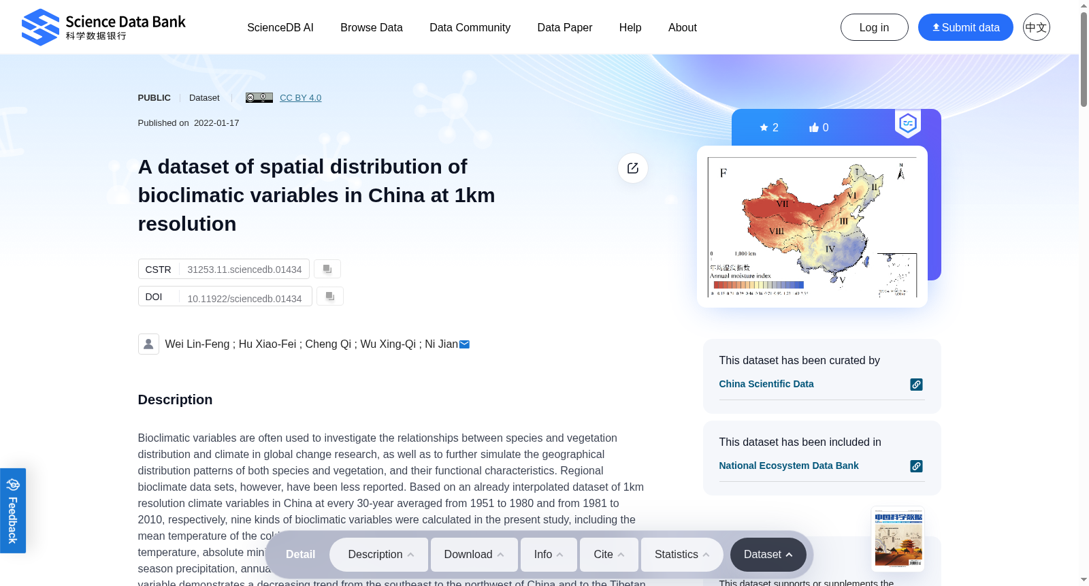Open the share icon beside the title
Viewport: 1089px width, 586px height.
(633, 168)
